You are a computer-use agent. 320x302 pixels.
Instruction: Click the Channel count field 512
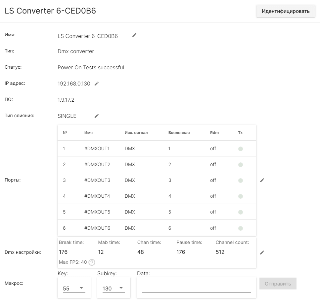pos(235,252)
